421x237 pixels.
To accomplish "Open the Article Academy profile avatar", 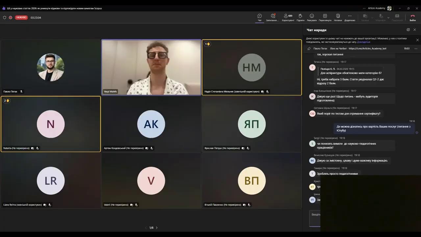I will [389, 8].
